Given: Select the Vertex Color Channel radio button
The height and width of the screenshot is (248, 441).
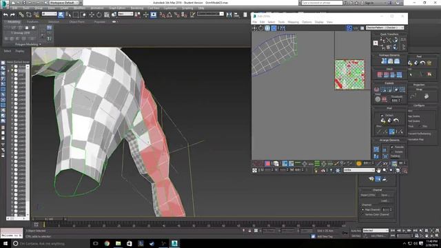Looking at the screenshot, I should click(x=363, y=214).
